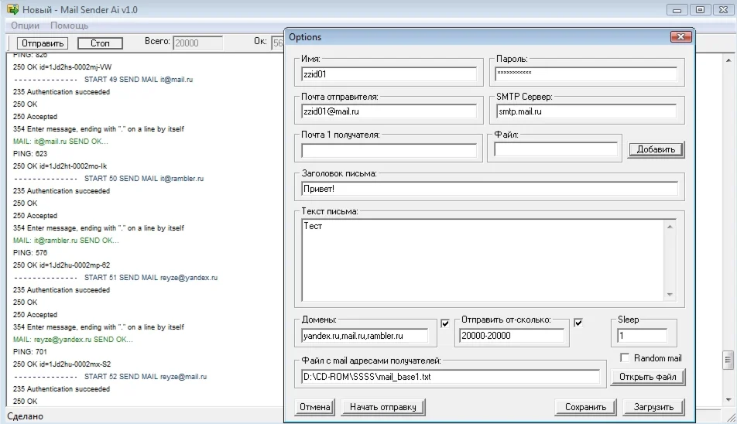This screenshot has width=737, height=424.
Task: Click the Сохранить button
Action: pyautogui.click(x=585, y=407)
